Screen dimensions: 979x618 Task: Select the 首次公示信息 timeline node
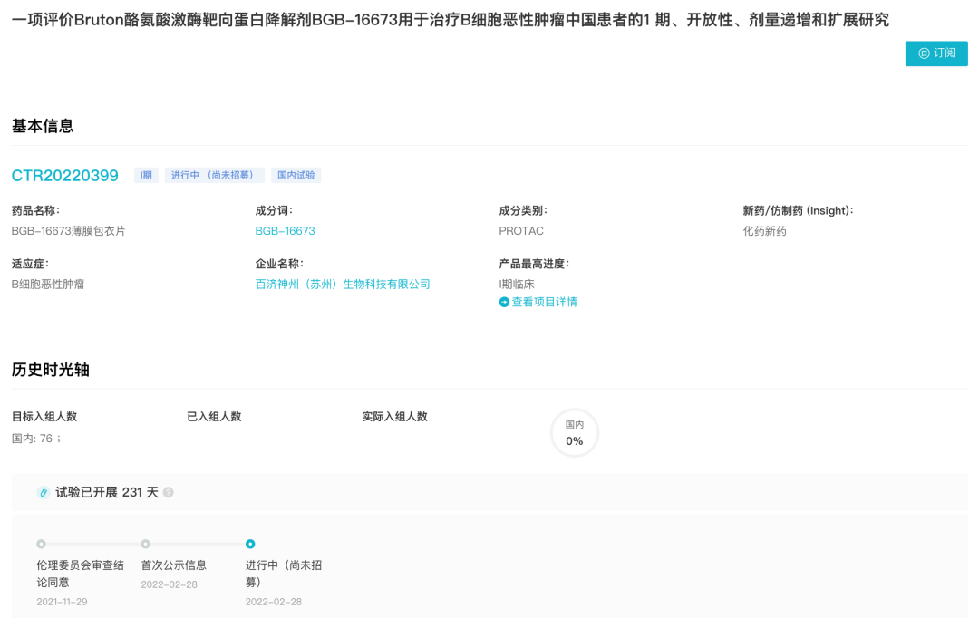point(145,544)
